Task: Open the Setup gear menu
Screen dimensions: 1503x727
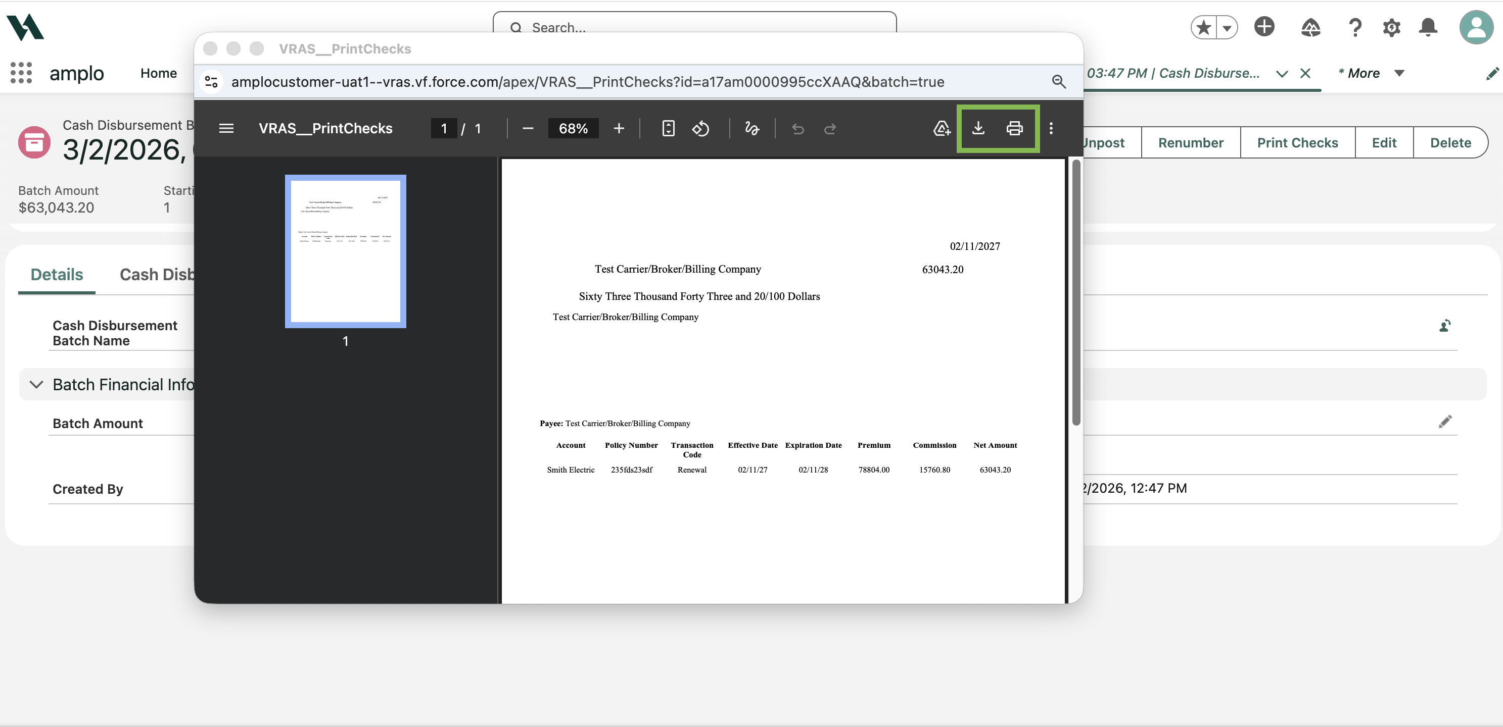Action: 1391,27
